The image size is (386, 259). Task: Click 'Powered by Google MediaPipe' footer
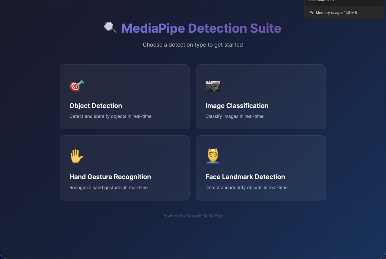[193, 216]
